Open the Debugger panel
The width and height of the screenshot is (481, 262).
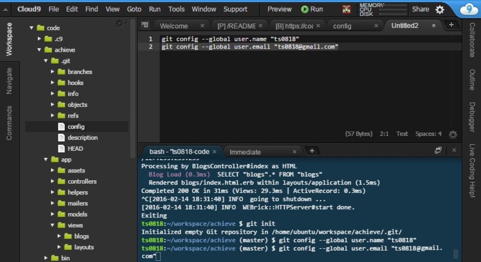pos(473,117)
